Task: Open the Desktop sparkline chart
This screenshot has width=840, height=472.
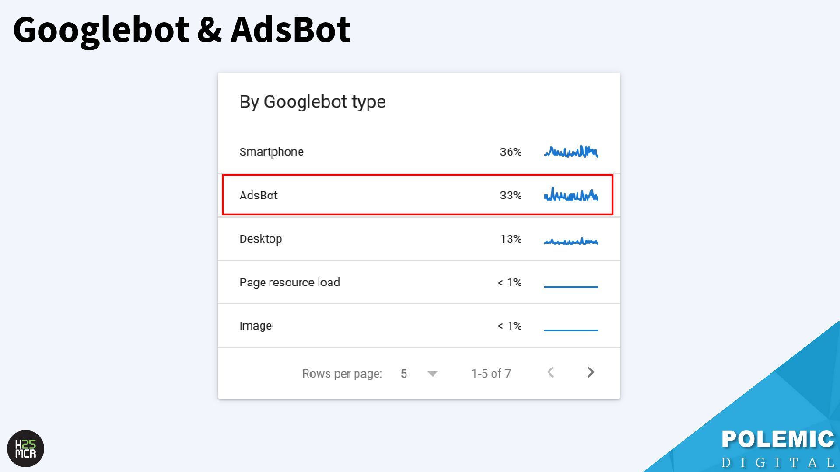Action: click(571, 241)
